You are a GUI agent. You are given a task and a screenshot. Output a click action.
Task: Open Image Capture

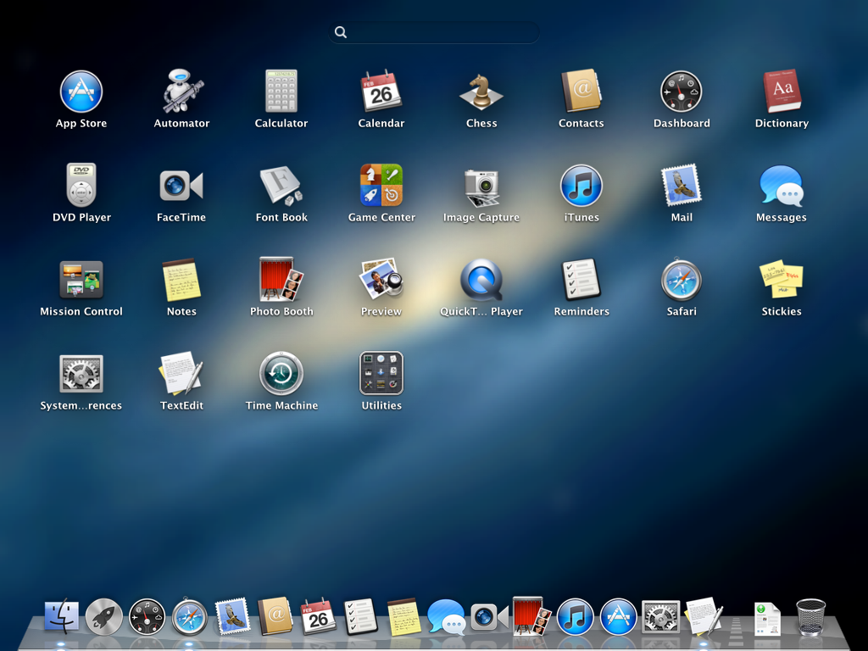481,187
